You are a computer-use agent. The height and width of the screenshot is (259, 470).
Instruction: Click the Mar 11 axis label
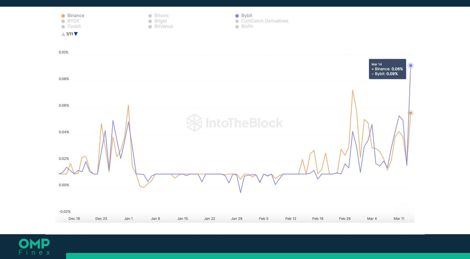(x=399, y=218)
